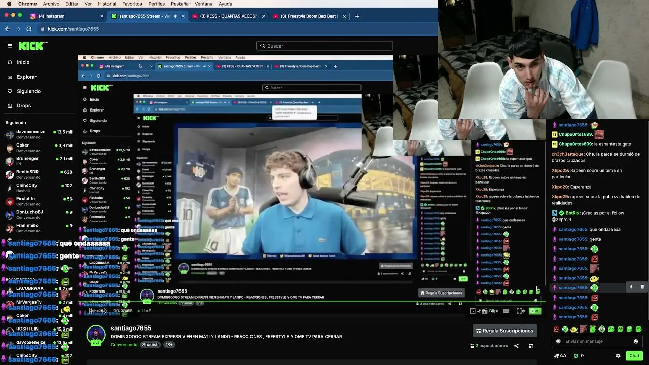Share the stream with the share icon

516,346
